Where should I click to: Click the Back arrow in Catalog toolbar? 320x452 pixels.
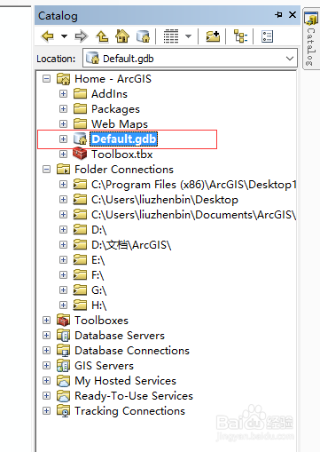(x=48, y=36)
